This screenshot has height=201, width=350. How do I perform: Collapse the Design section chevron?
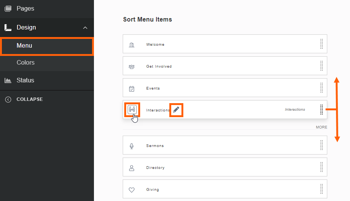pyautogui.click(x=85, y=28)
